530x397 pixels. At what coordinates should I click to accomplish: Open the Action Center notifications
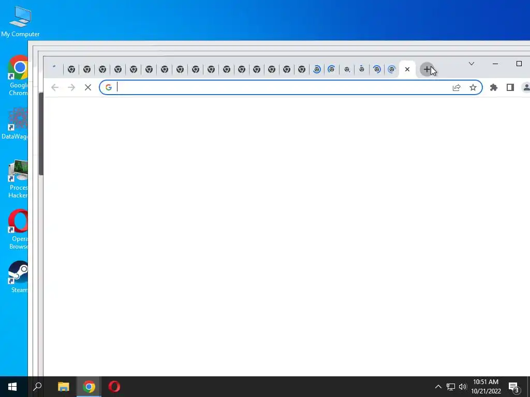click(514, 387)
